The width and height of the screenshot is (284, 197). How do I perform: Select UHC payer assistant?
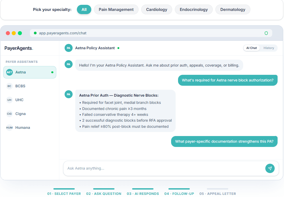coord(30,100)
